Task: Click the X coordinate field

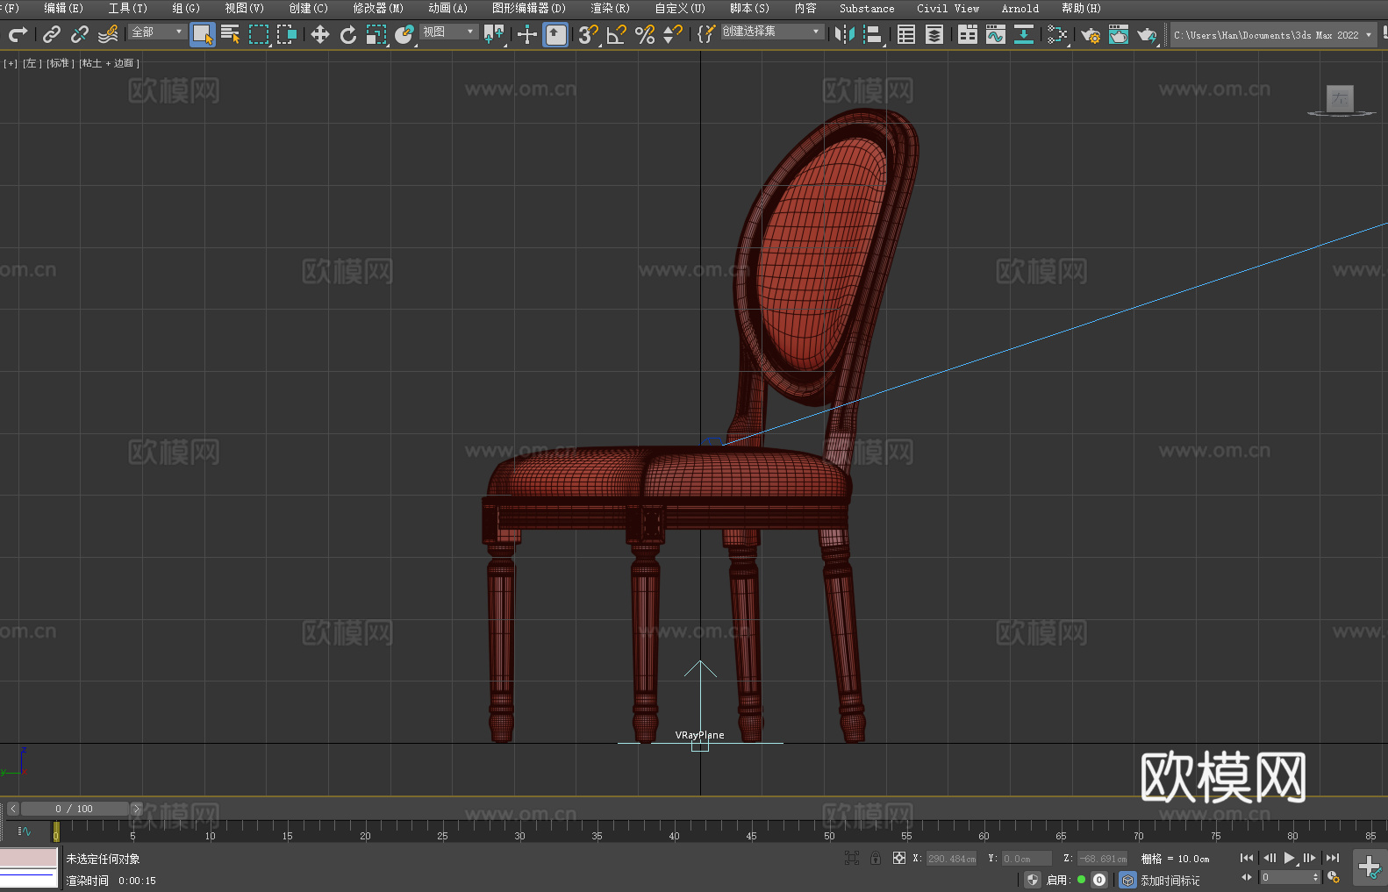Action: (x=952, y=859)
